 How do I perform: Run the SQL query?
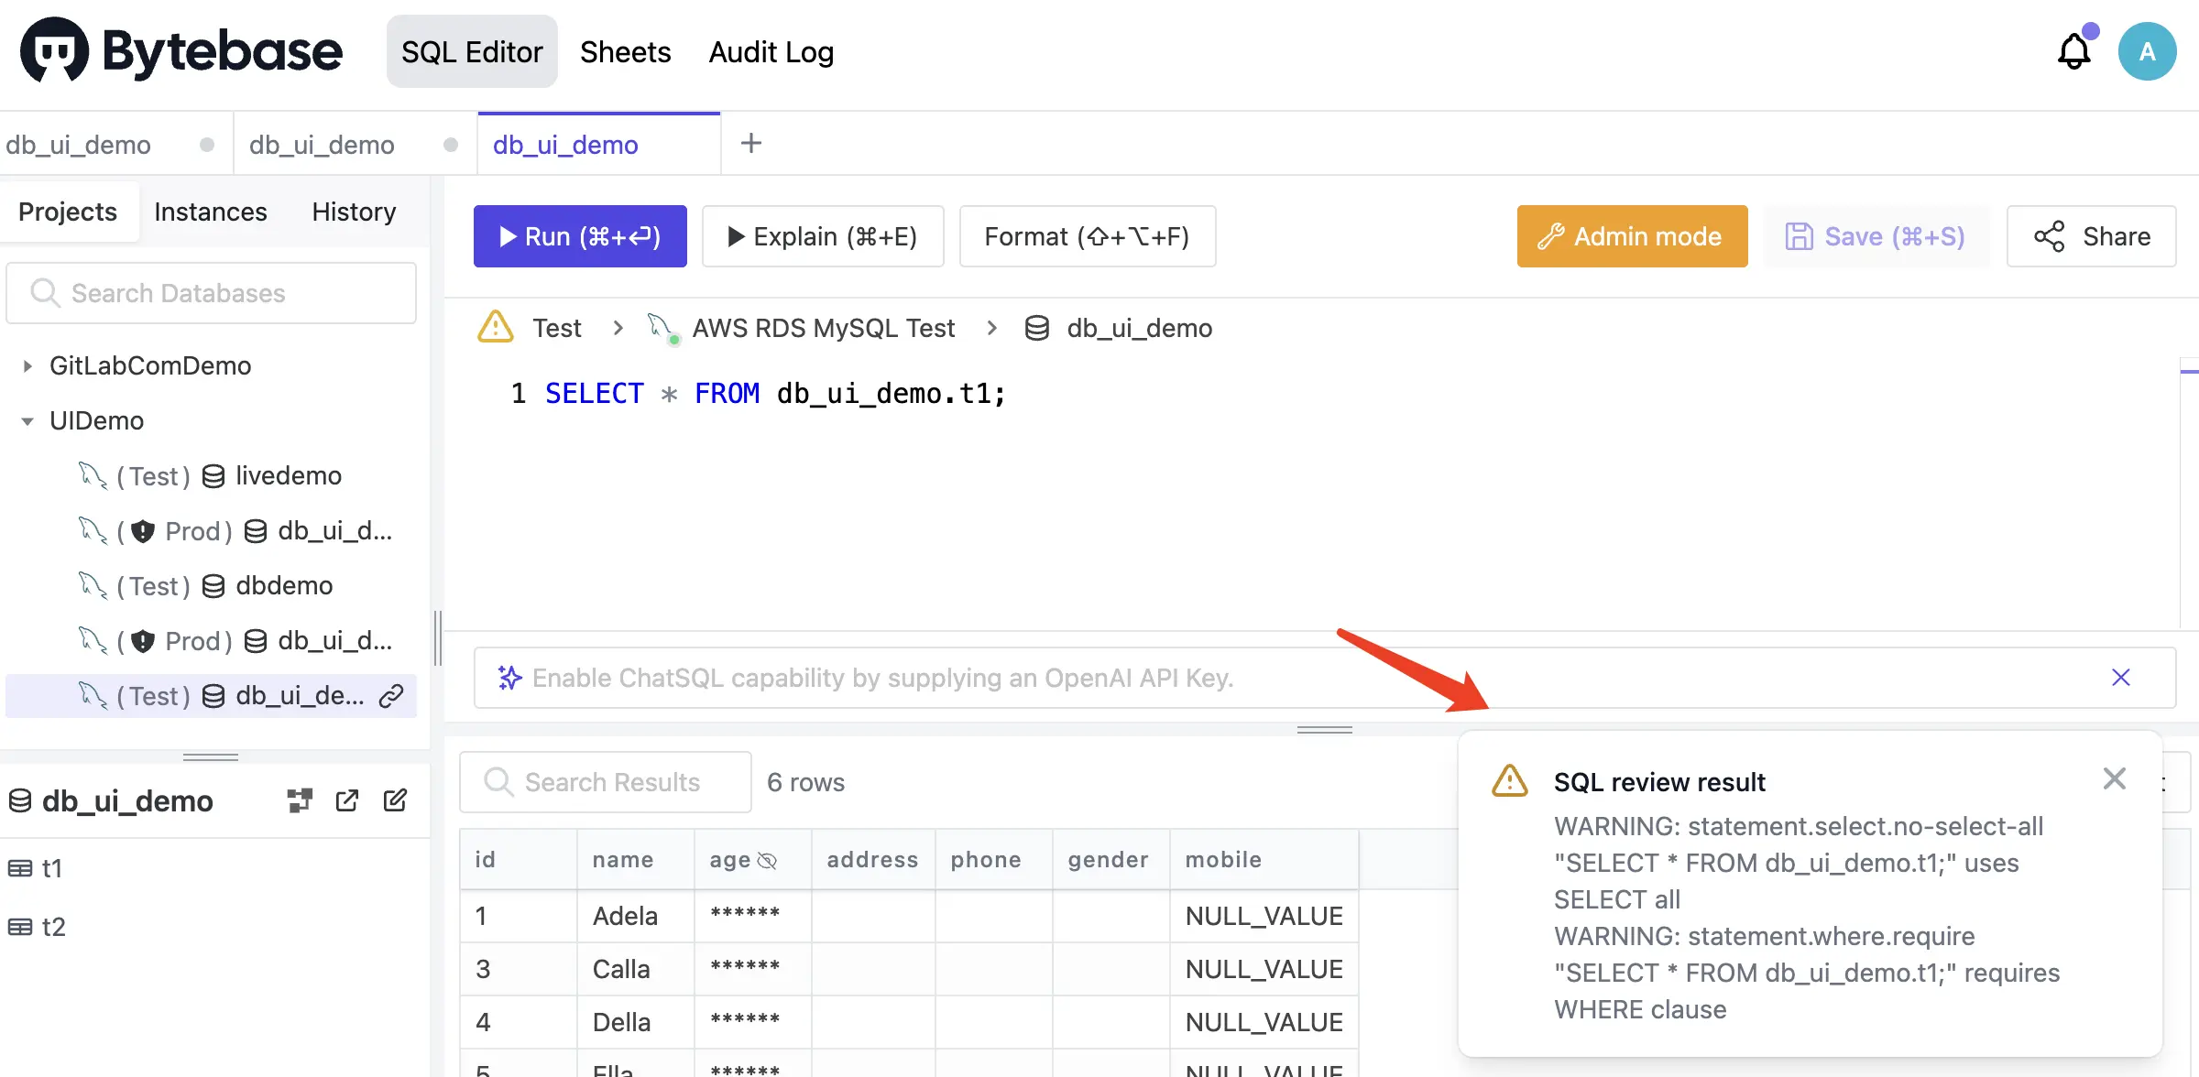point(579,235)
